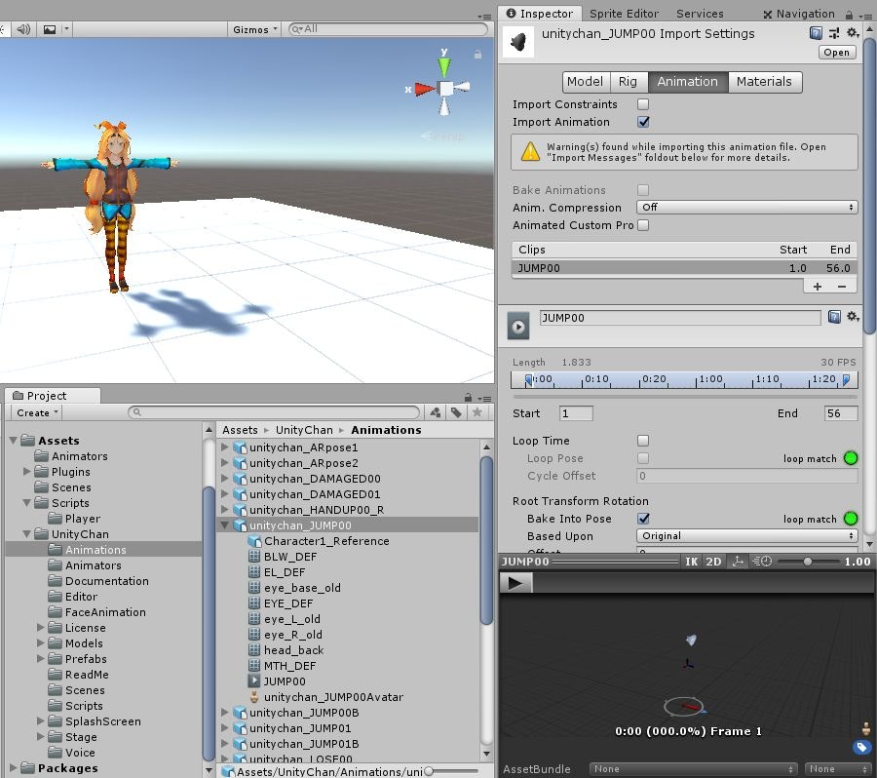Toggle scene effects image icon
This screenshot has width=877, height=778.
tap(50, 29)
